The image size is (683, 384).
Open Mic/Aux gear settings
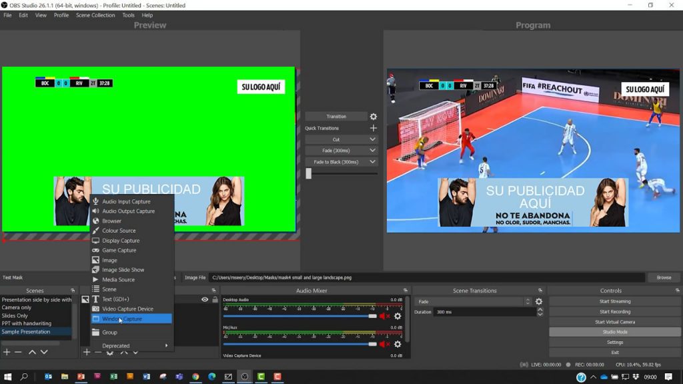pos(398,344)
